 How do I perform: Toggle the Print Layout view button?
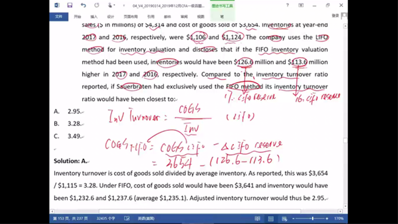(271, 219)
